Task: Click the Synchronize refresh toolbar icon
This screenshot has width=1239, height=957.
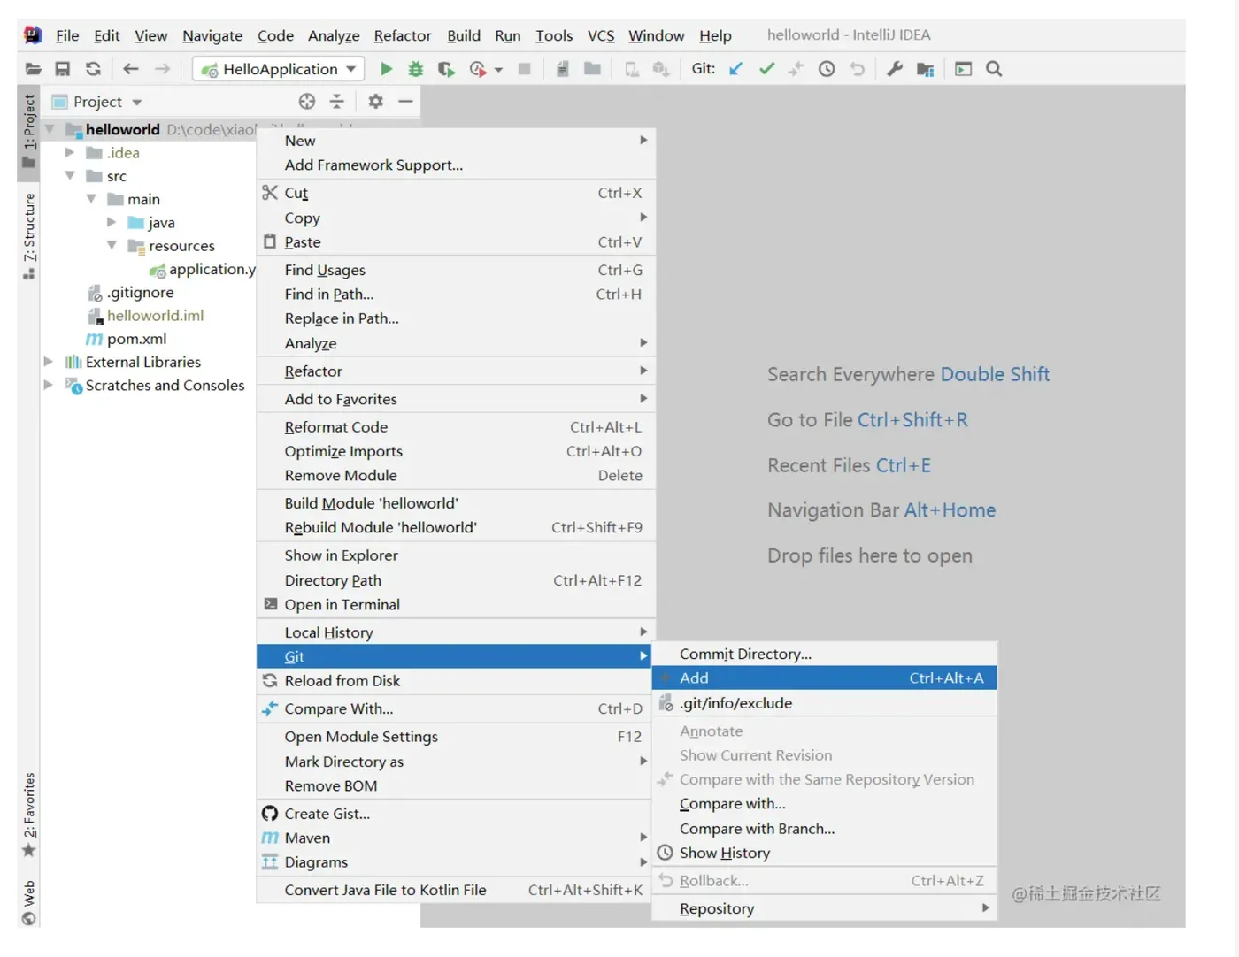Action: tap(93, 69)
